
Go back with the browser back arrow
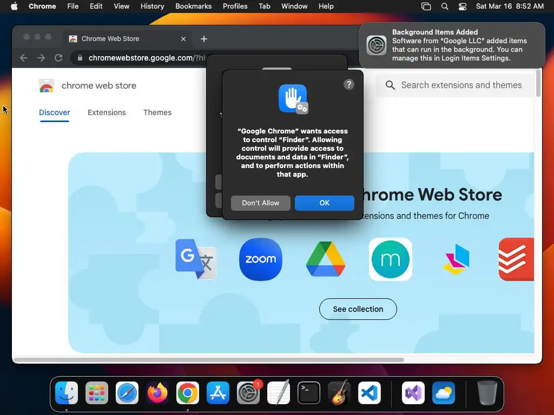click(24, 58)
